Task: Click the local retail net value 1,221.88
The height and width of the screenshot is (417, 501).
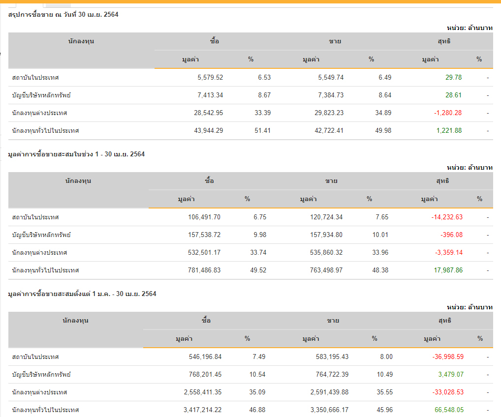Action: 449,131
